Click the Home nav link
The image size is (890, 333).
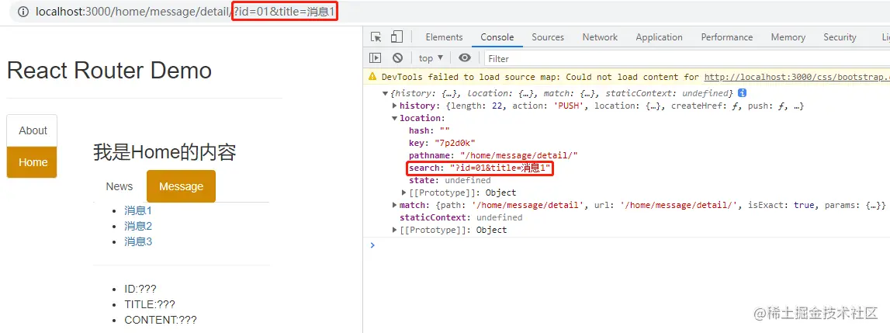click(x=33, y=162)
